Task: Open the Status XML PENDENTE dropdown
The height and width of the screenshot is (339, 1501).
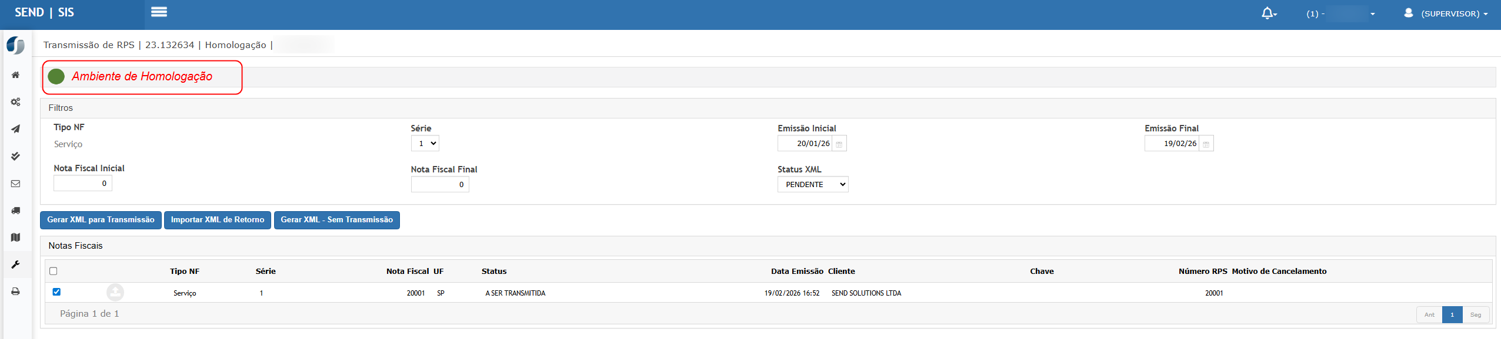Action: 812,185
